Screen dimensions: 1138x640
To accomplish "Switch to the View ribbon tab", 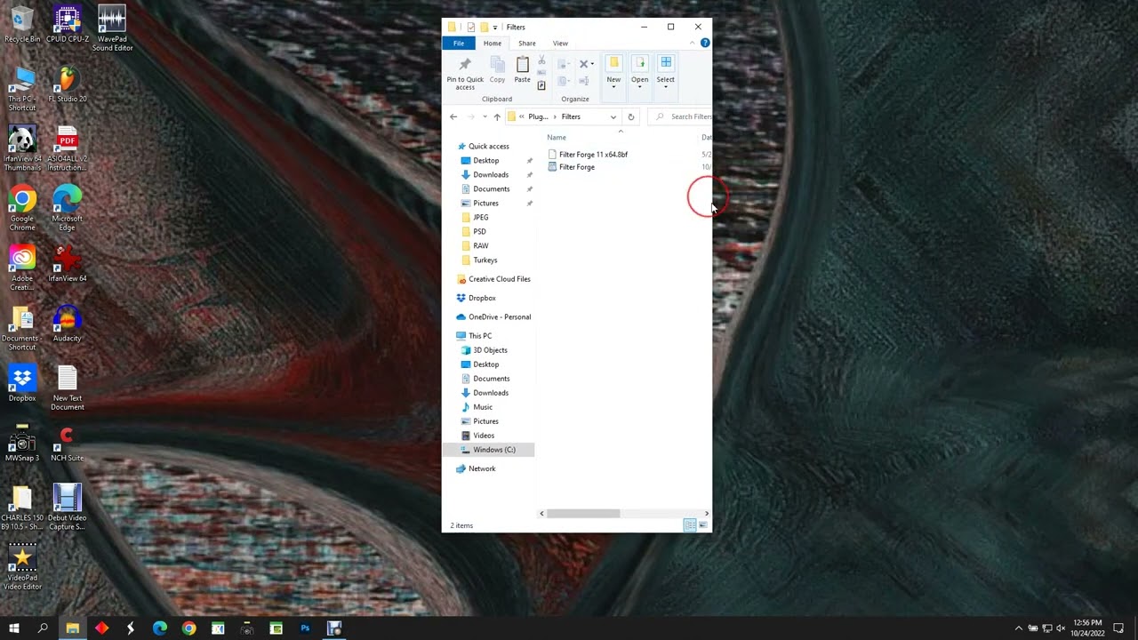I will [560, 43].
